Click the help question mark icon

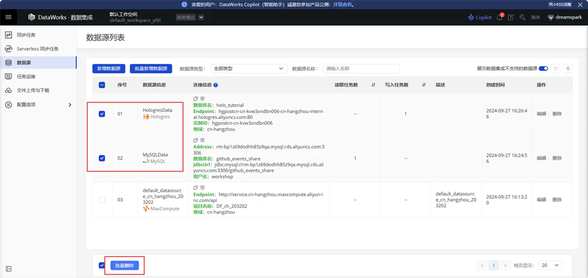pos(511,17)
